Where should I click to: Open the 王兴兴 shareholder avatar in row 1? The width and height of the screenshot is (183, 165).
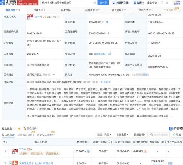click(15, 151)
